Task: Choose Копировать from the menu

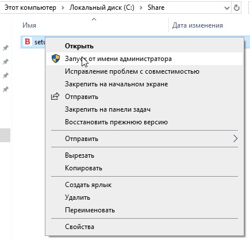Action: (144, 168)
